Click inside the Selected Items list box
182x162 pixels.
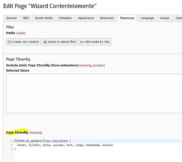click(x=94, y=93)
